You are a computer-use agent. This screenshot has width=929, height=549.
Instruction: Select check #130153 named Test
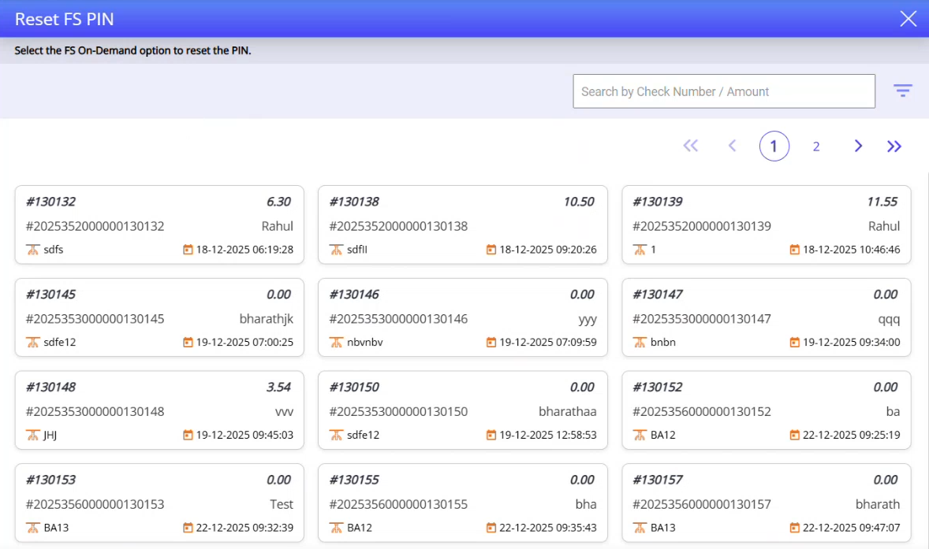pyautogui.click(x=159, y=503)
